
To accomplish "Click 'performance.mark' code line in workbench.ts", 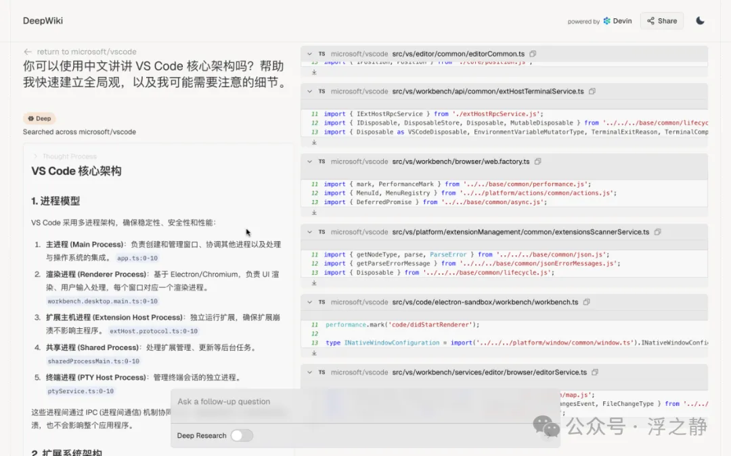I will 402,325.
